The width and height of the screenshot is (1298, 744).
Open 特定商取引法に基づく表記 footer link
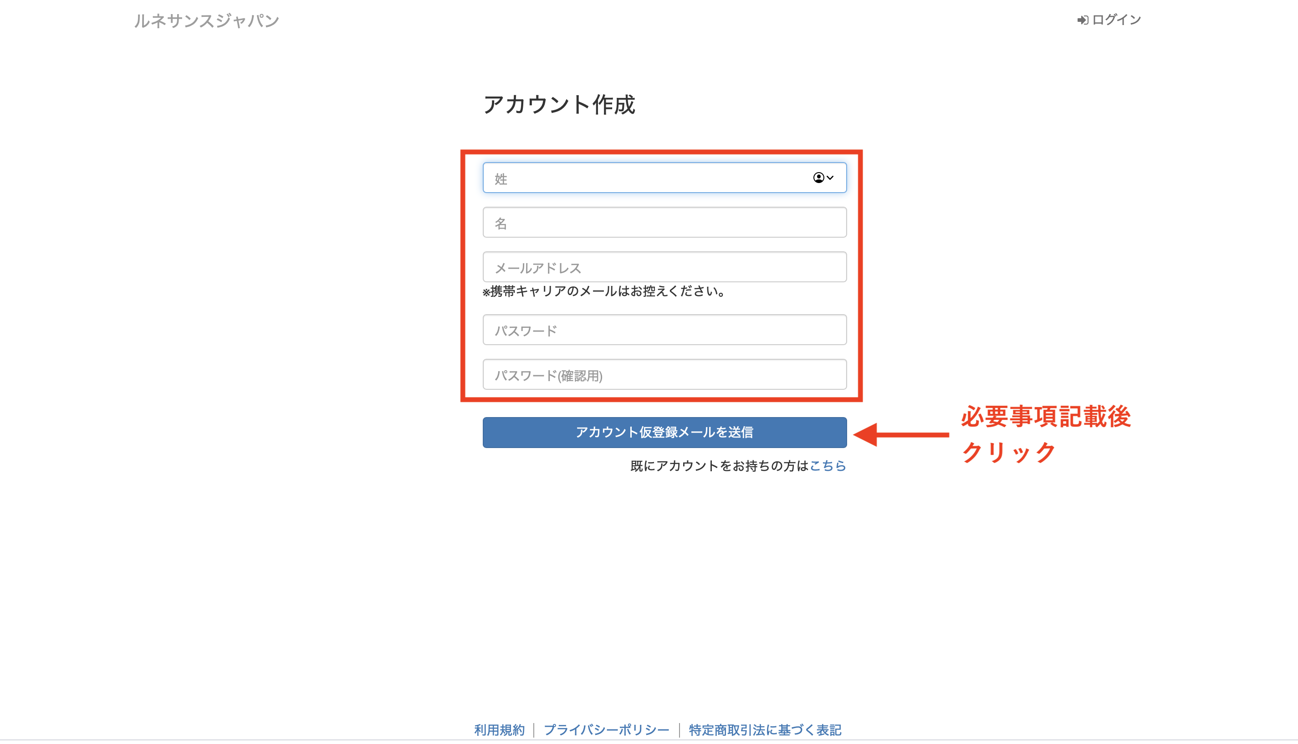coord(765,730)
